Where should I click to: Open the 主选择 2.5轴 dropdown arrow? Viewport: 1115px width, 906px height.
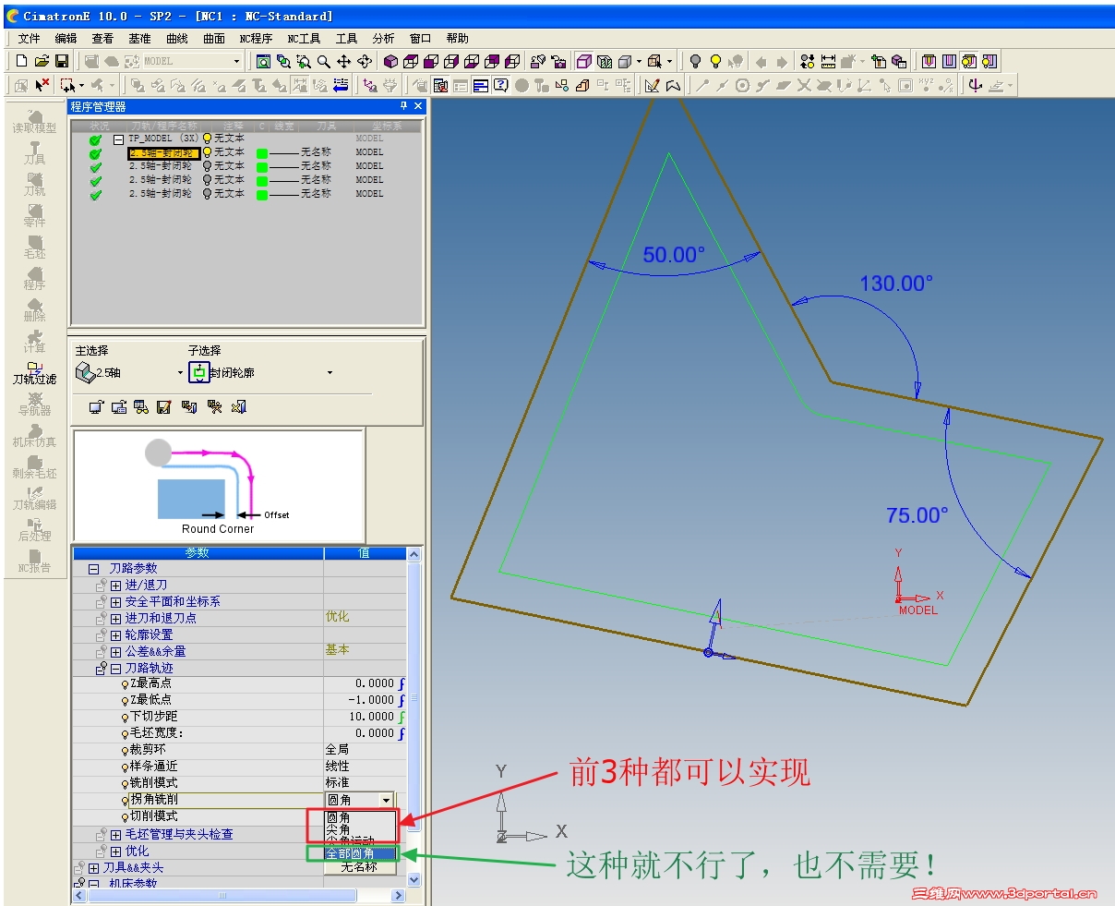click(180, 373)
